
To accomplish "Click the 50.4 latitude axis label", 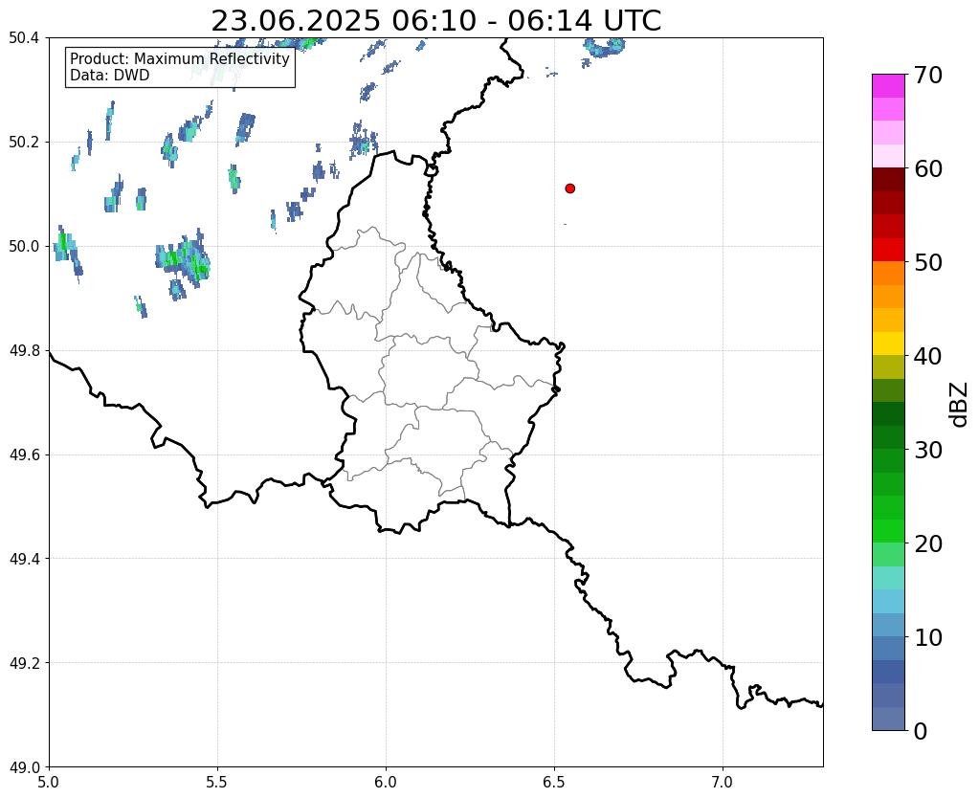I will click(x=24, y=38).
